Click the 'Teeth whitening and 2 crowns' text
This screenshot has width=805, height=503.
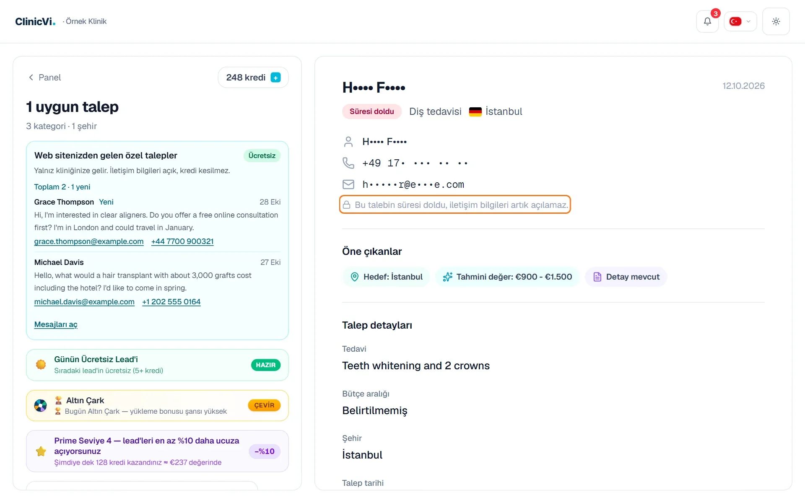[x=416, y=366]
